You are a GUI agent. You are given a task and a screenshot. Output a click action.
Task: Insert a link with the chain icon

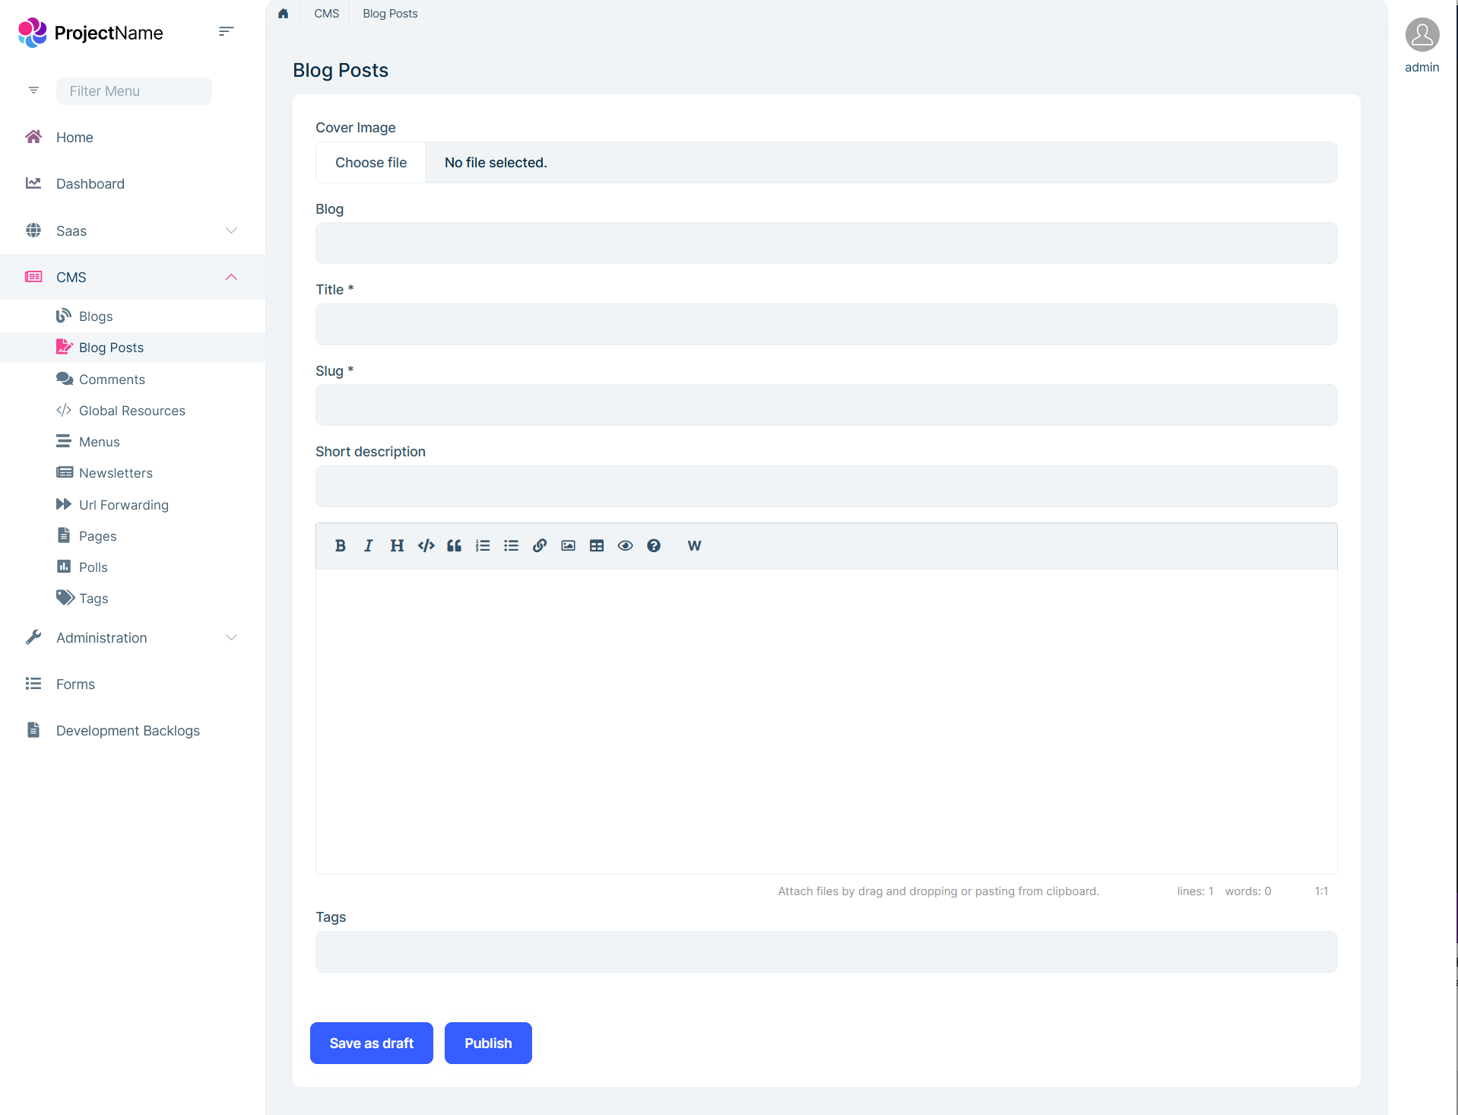click(540, 545)
